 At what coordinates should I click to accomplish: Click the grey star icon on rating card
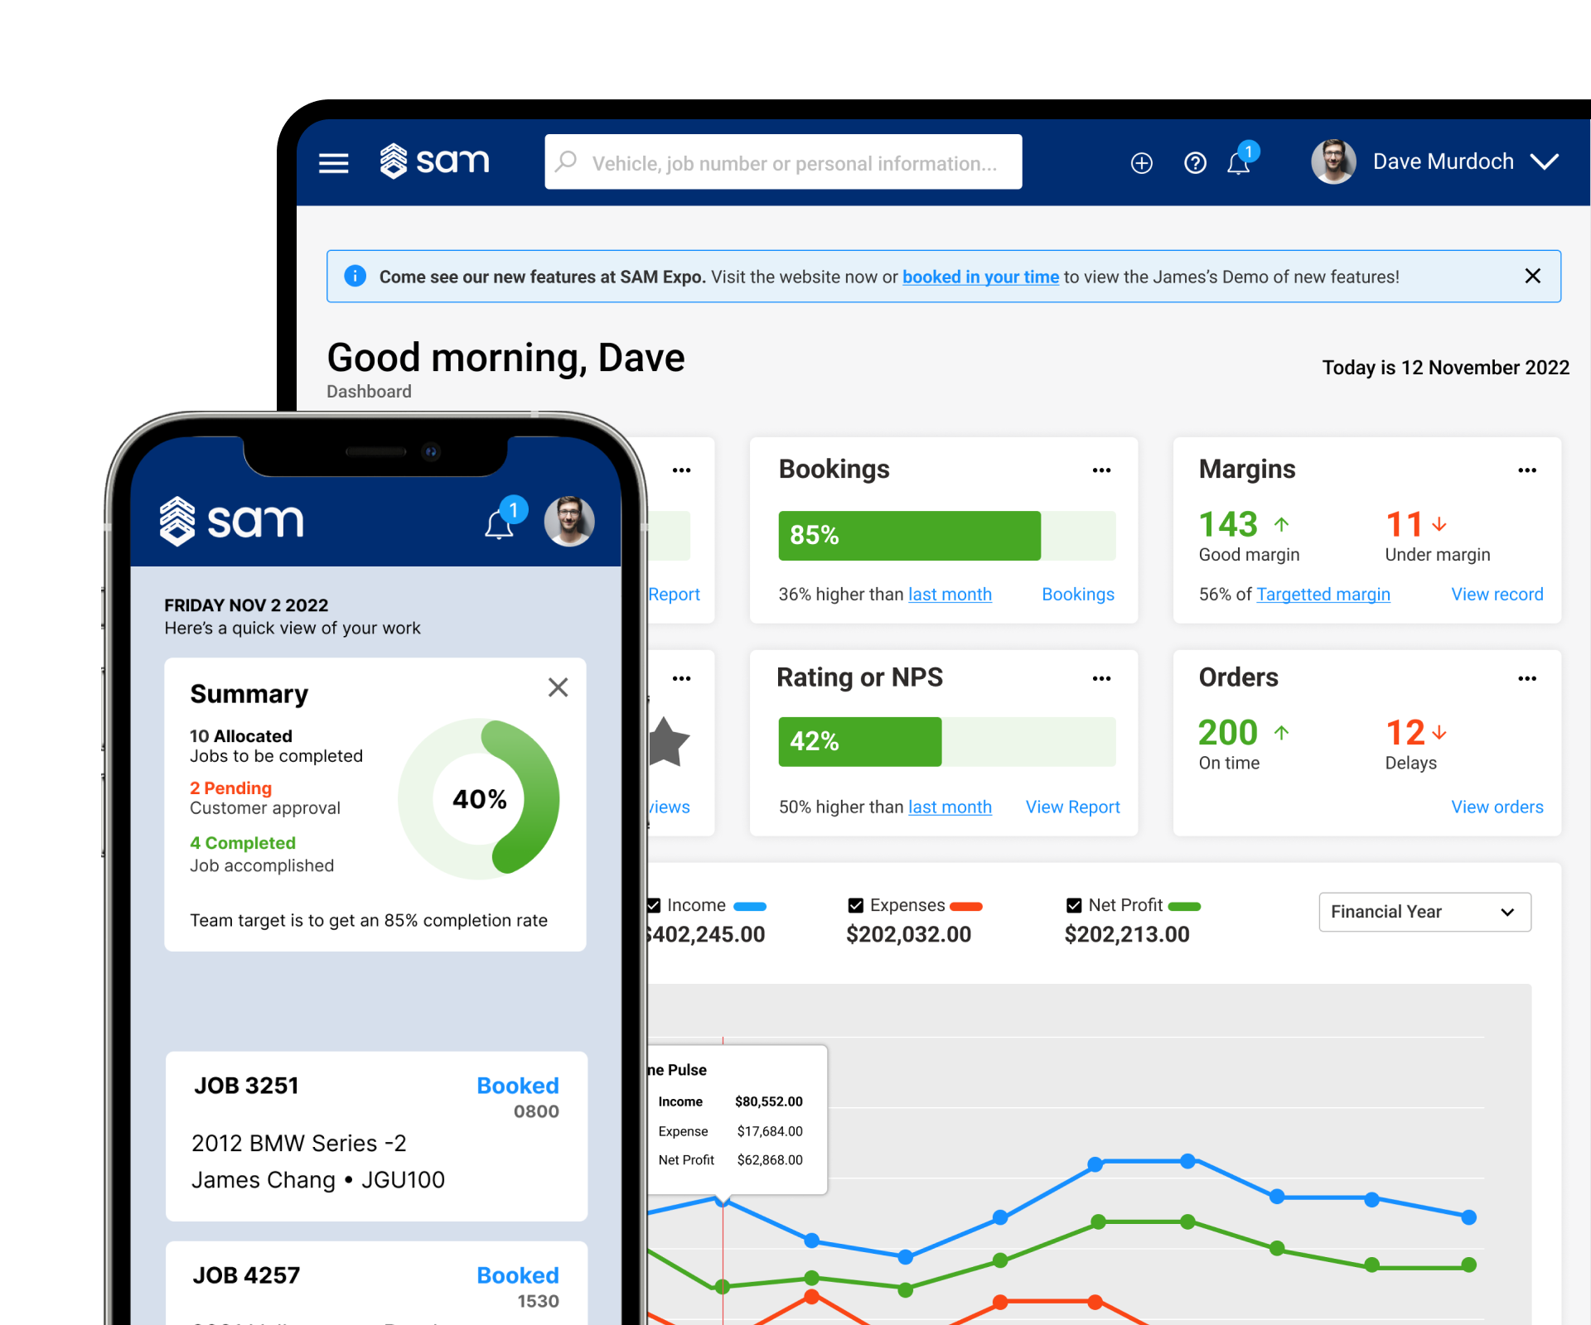[669, 742]
